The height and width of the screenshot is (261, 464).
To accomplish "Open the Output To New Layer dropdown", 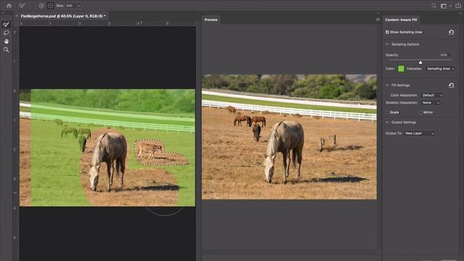I will point(419,133).
